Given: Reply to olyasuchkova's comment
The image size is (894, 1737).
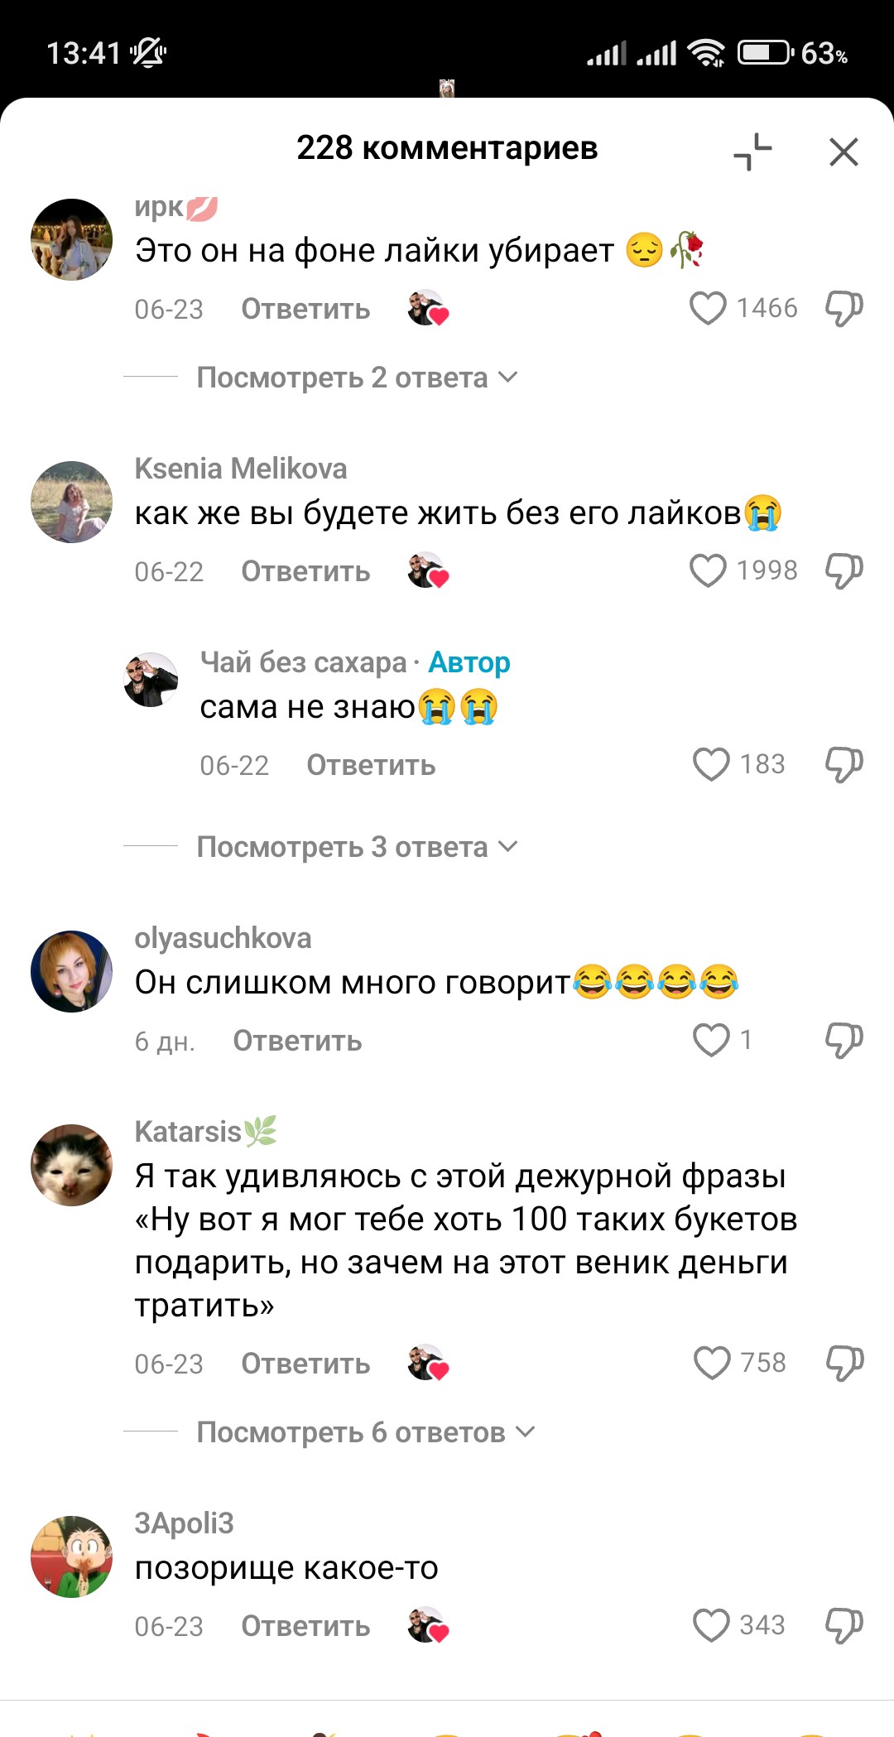Looking at the screenshot, I should (x=297, y=1041).
